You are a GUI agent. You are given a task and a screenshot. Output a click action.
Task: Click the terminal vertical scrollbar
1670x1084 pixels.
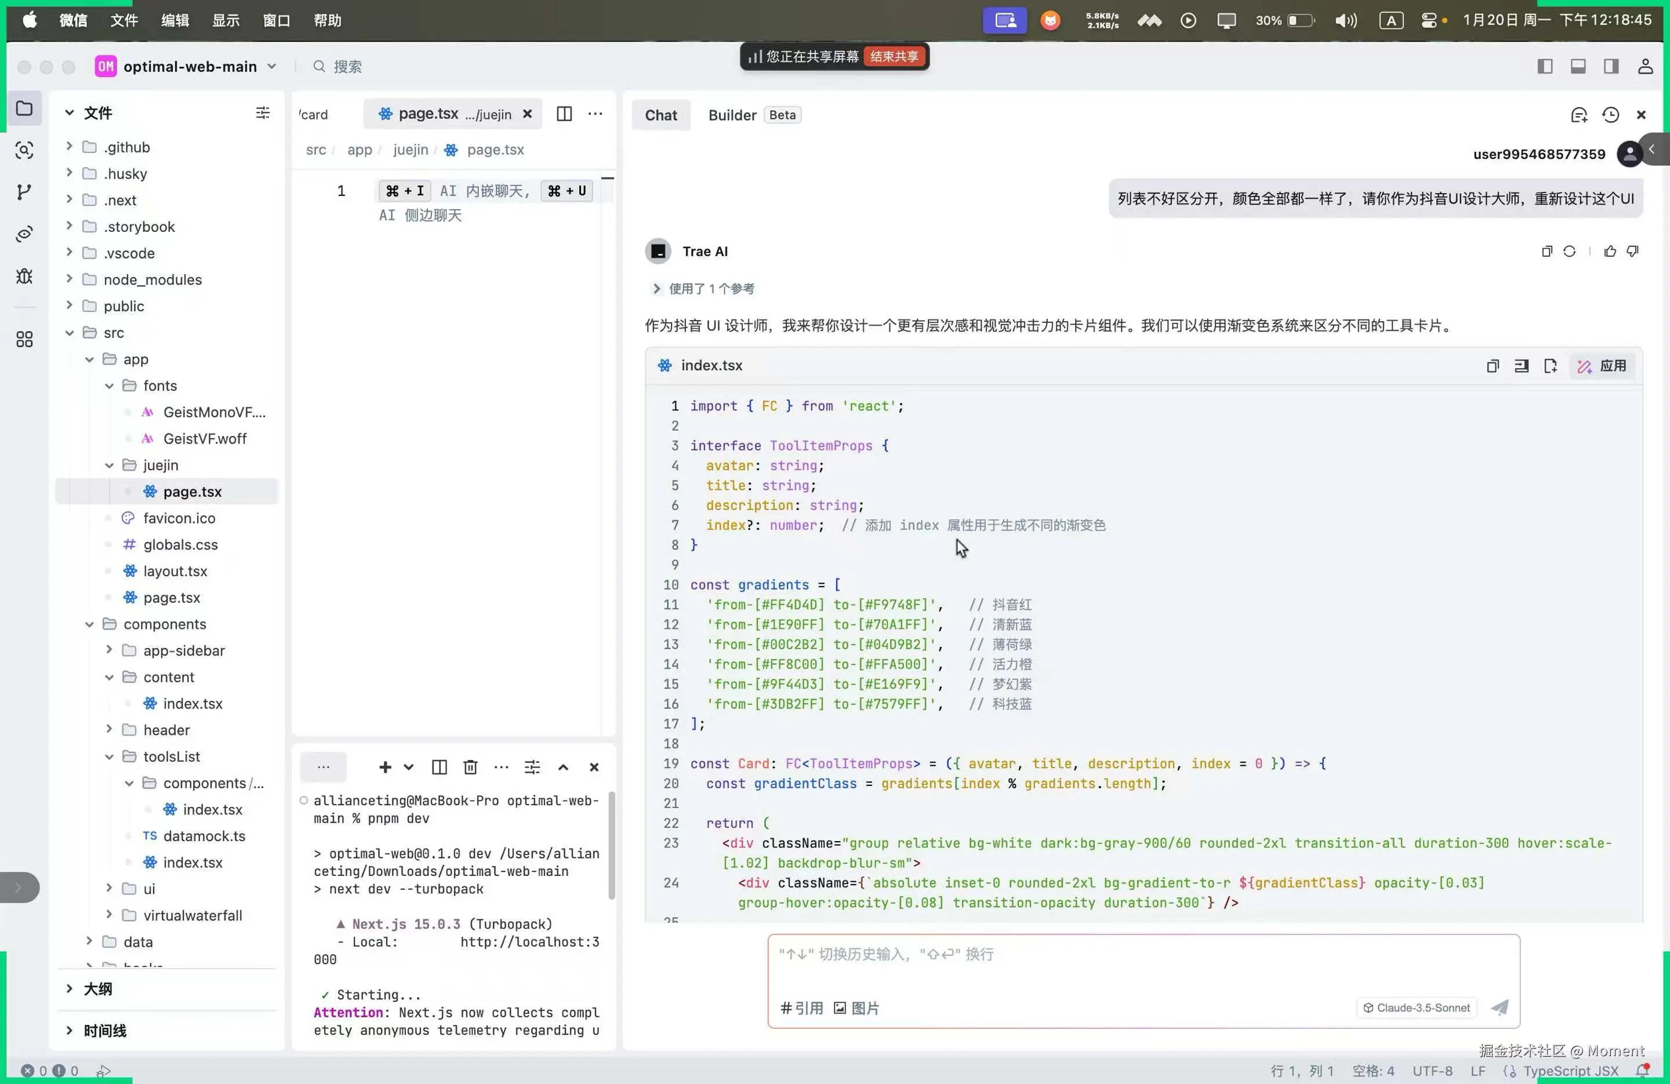pos(611,845)
